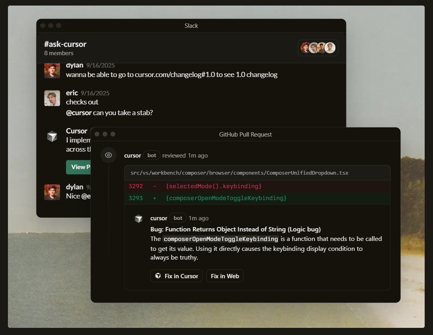Click eric's avatar next to checks out message

pos(52,98)
